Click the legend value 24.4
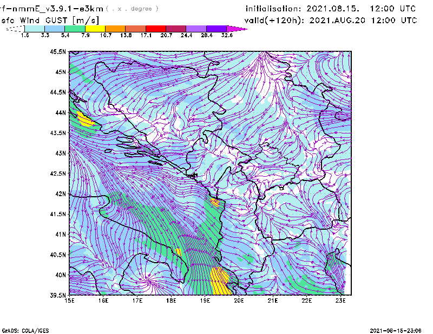This screenshot has height=334, width=433. point(186,35)
